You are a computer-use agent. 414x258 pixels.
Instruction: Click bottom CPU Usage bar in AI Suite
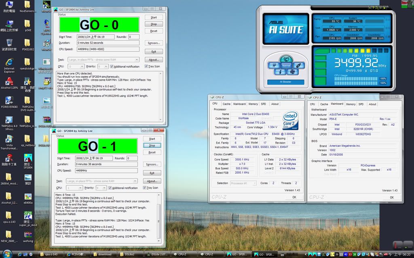point(356,83)
